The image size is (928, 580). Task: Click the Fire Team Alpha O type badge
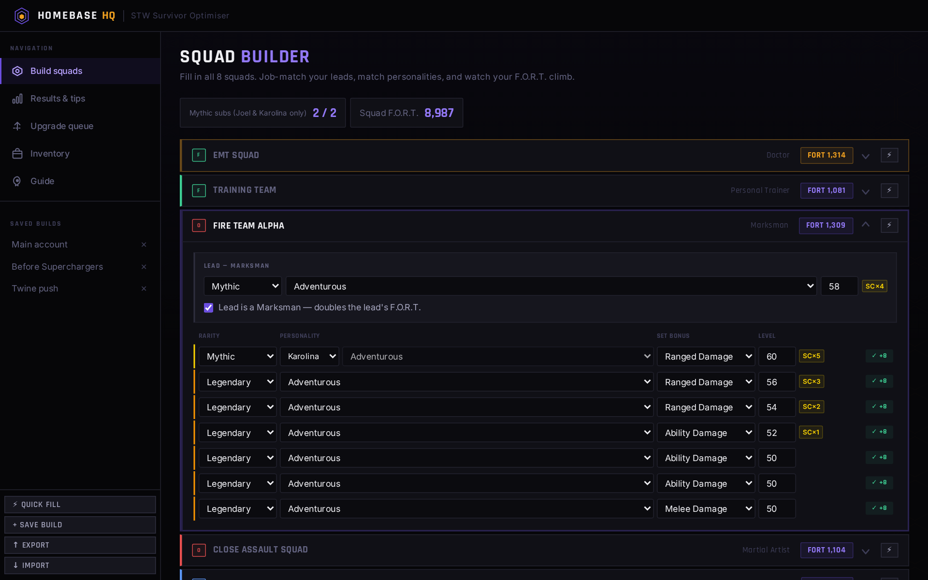click(199, 226)
